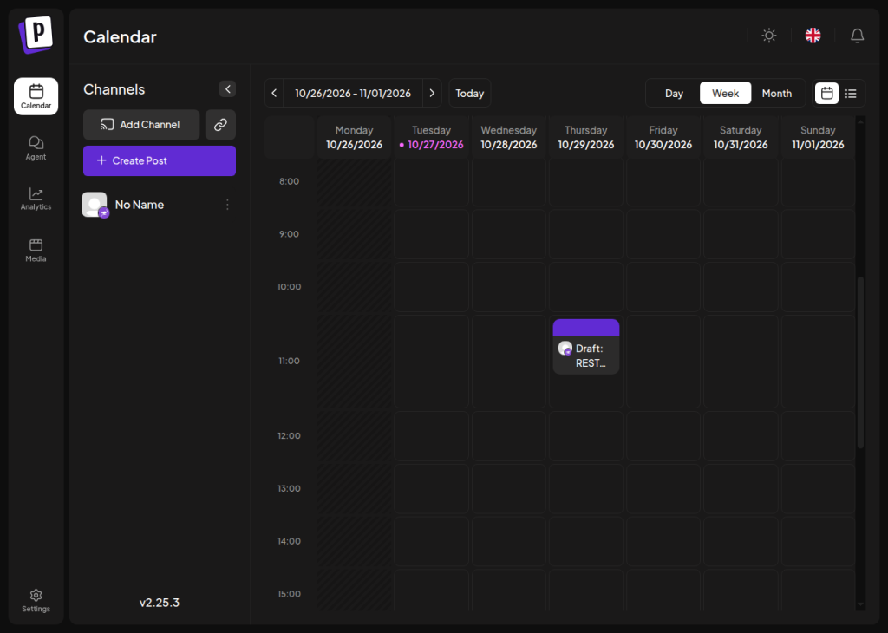
Task: Switch to Day view
Action: point(674,94)
